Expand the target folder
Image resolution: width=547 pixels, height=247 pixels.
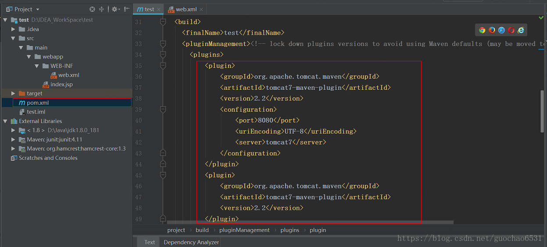pyautogui.click(x=14, y=93)
